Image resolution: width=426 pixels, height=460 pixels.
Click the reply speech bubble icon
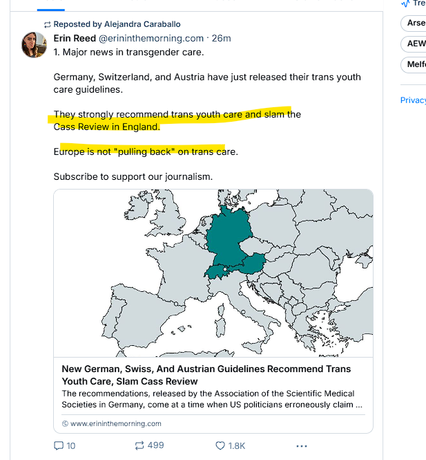[59, 445]
